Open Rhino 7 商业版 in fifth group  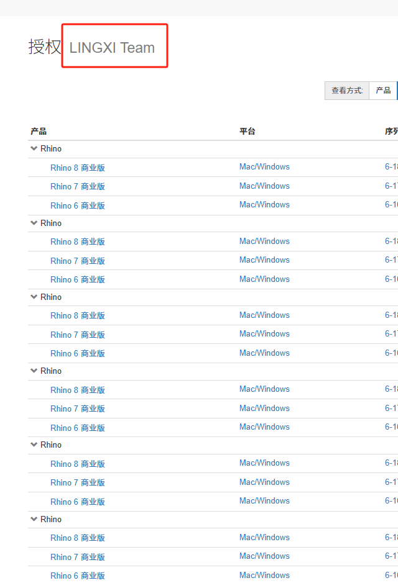78,482
